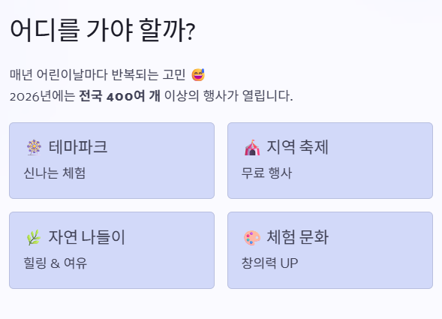Click the circus tent icon for 지역 축제
The image size is (442, 319).
pos(252,148)
